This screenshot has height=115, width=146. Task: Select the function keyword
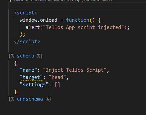tap(77, 20)
